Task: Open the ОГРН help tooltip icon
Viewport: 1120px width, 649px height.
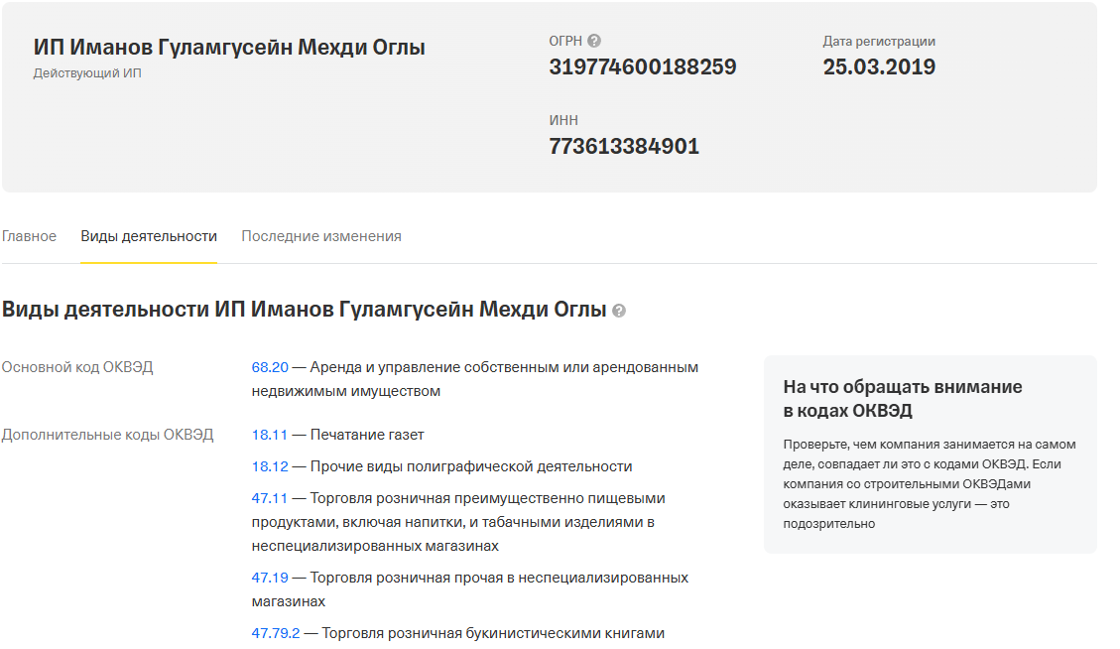Action: [593, 41]
